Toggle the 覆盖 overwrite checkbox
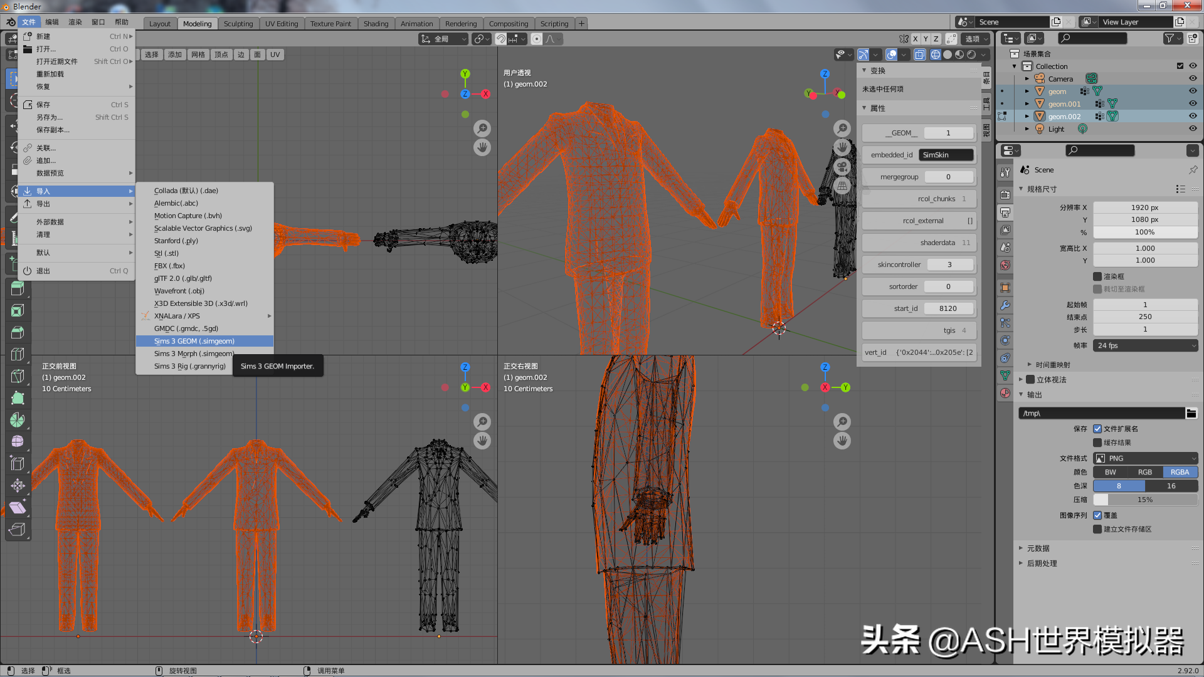This screenshot has height=677, width=1204. pos(1097,515)
